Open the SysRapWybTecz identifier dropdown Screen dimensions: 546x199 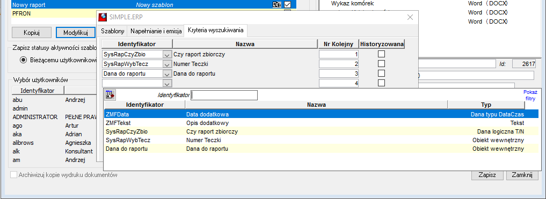click(168, 64)
